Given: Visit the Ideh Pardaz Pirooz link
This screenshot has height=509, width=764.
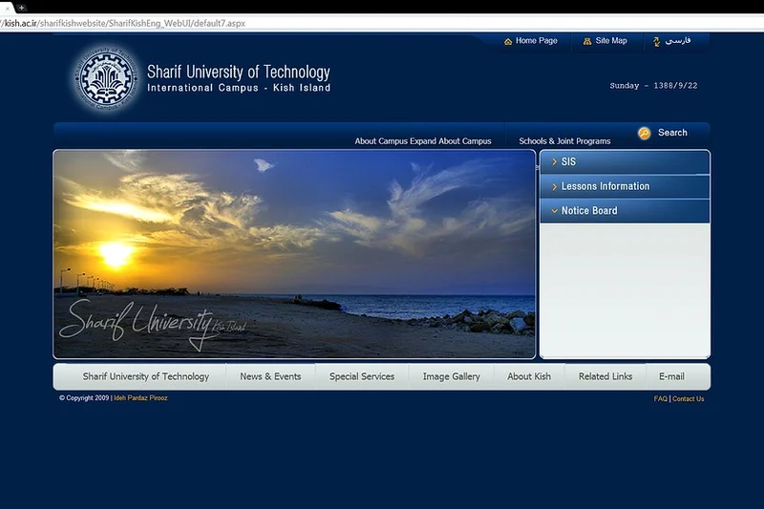Looking at the screenshot, I should click(x=140, y=398).
